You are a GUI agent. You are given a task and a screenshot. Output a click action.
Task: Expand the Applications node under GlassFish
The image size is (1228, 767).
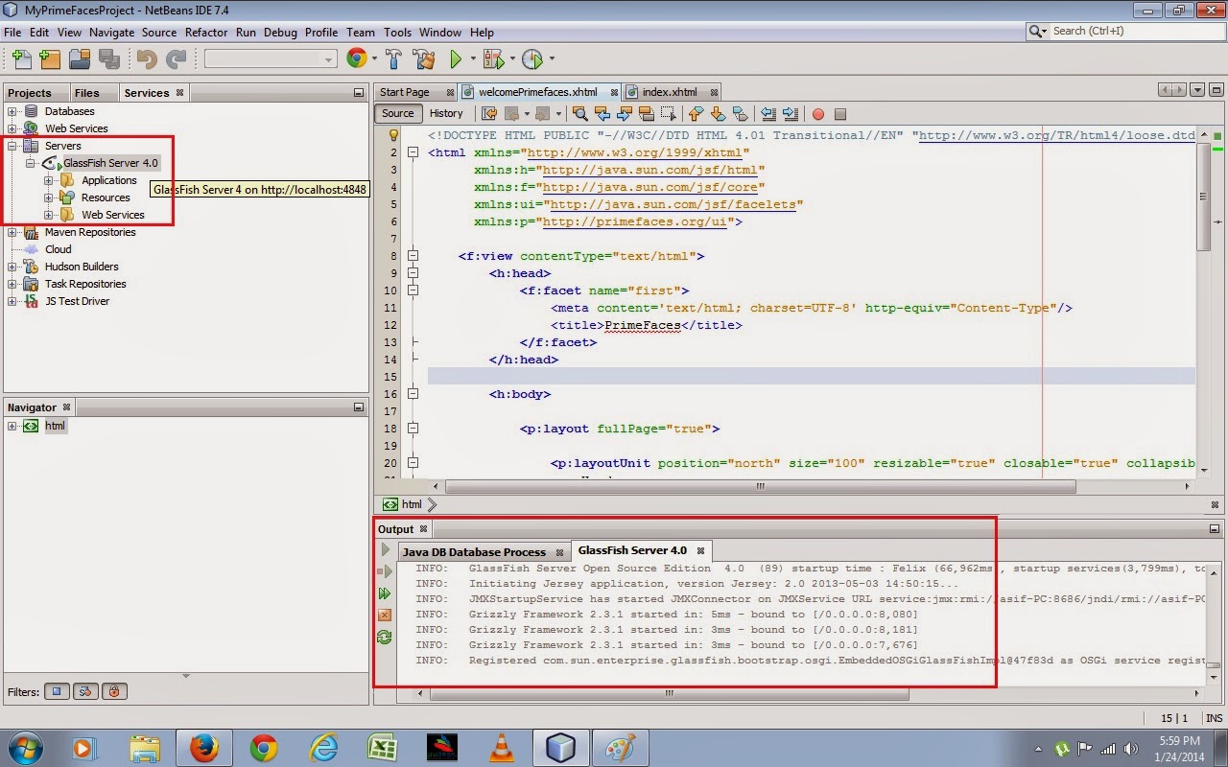tap(48, 180)
